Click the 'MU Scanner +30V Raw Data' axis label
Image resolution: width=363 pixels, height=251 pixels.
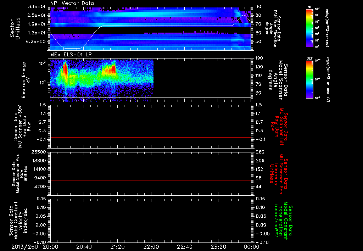click(x=22, y=127)
